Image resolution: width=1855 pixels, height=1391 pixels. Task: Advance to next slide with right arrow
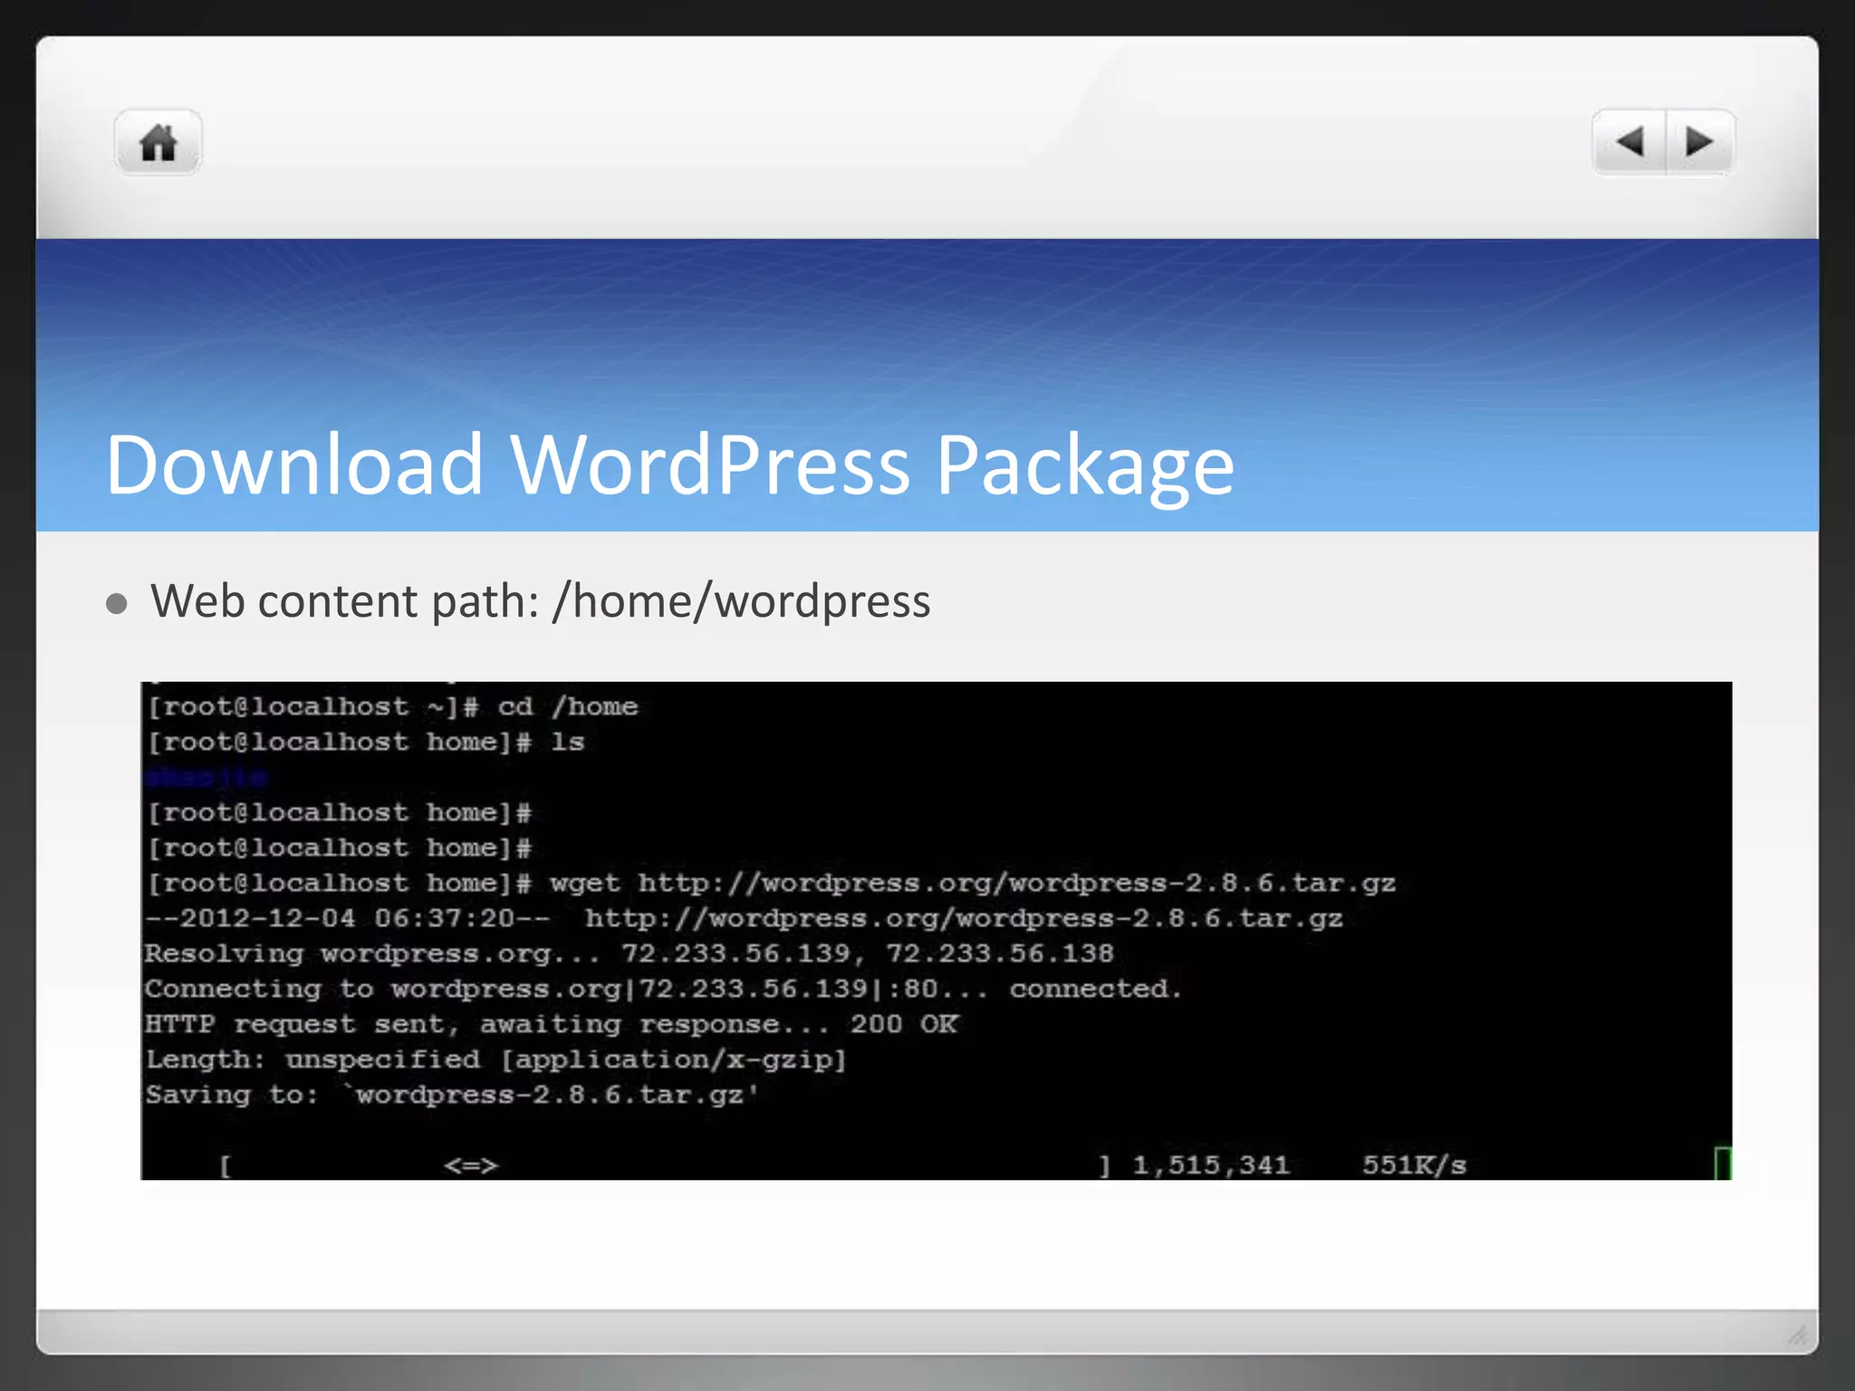click(1700, 142)
